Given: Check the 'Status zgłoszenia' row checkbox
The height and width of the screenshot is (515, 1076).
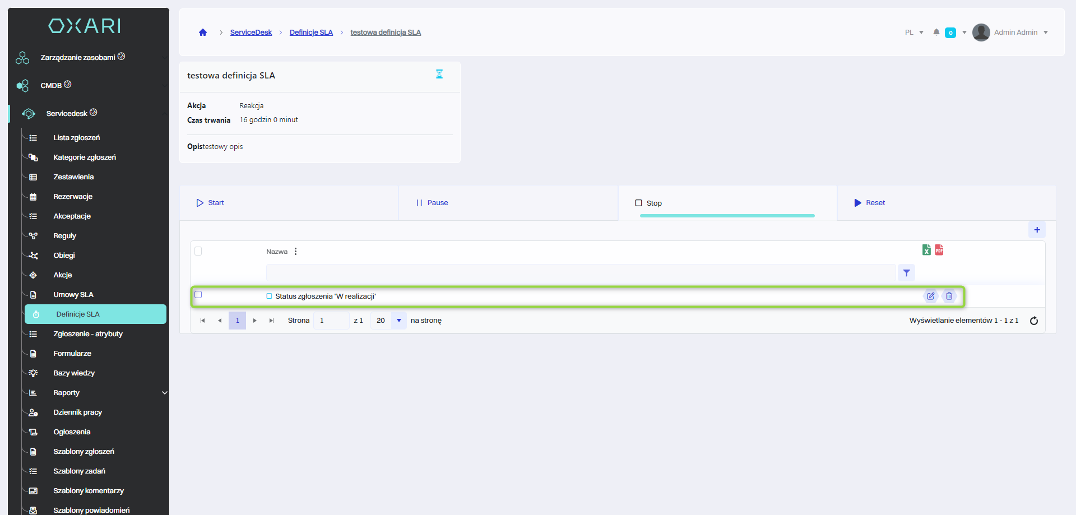Looking at the screenshot, I should (x=198, y=295).
